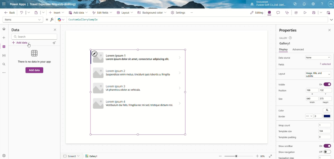Viewport: 334px width, 159px height.
Task: Open Gallery help question icon
Action: 290,38
